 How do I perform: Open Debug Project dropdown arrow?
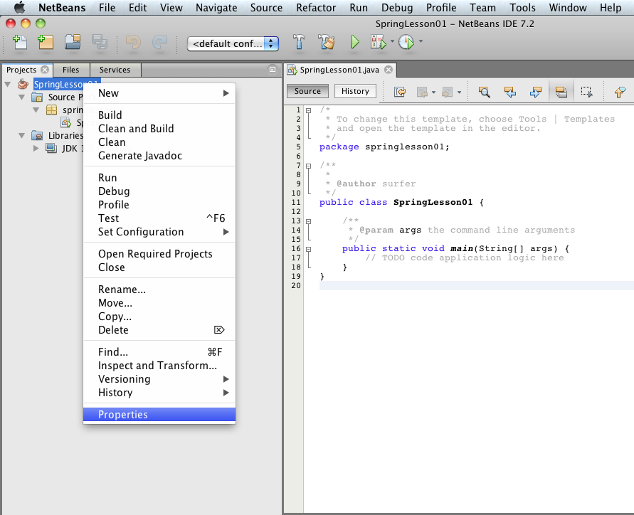(x=392, y=41)
